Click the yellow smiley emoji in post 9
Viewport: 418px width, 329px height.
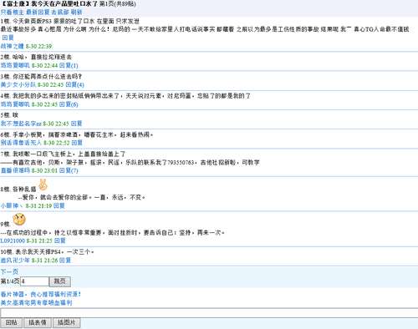pos(19,220)
